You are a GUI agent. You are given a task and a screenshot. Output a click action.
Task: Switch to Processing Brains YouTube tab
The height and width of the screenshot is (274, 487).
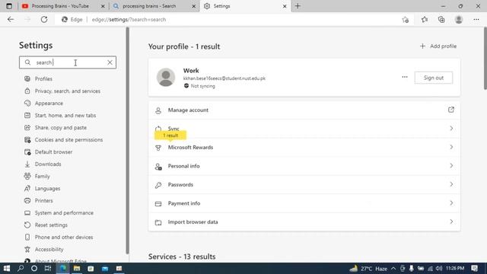pyautogui.click(x=59, y=6)
